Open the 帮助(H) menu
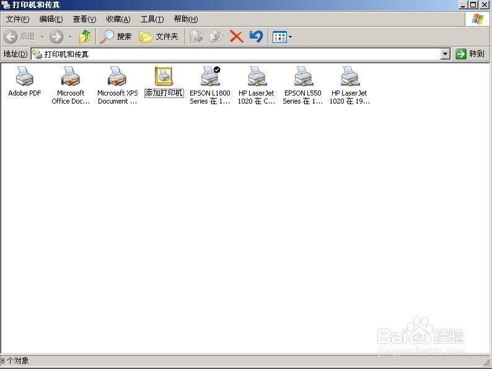This screenshot has width=492, height=369. click(186, 19)
